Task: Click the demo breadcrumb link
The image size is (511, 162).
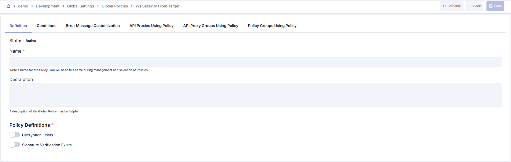Action: click(x=23, y=6)
